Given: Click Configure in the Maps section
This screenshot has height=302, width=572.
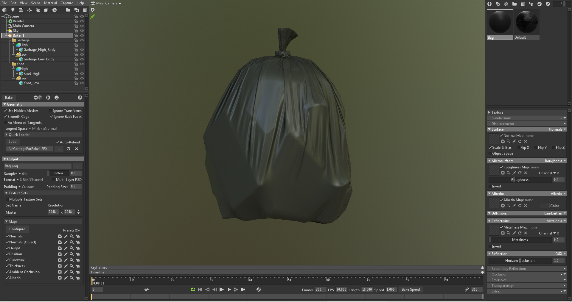Looking at the screenshot, I should pyautogui.click(x=17, y=229).
